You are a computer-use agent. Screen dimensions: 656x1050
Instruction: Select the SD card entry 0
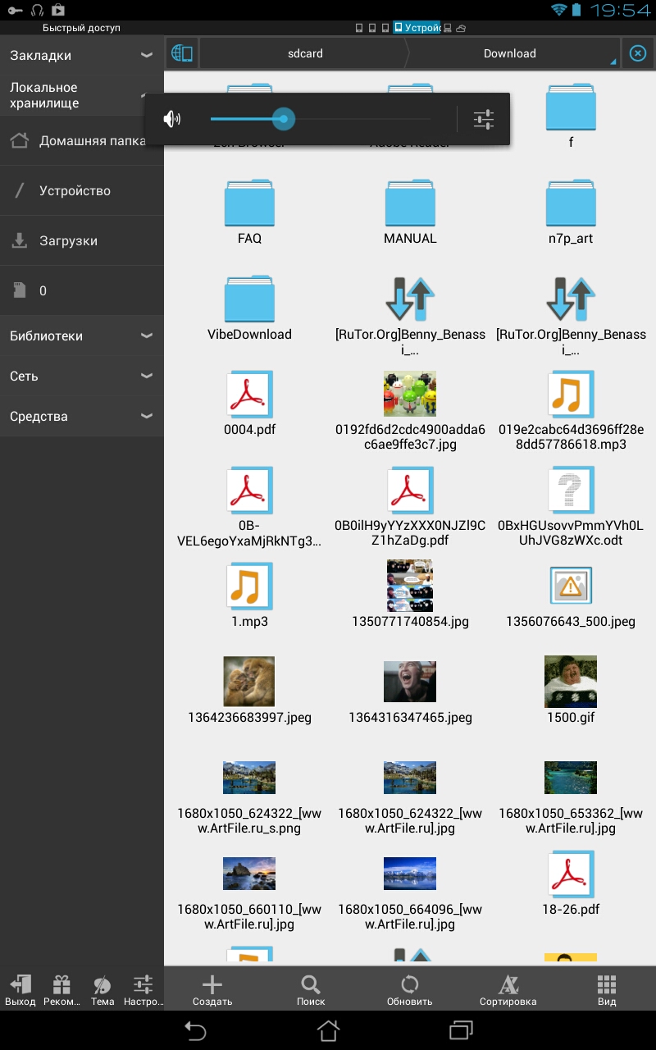point(82,290)
